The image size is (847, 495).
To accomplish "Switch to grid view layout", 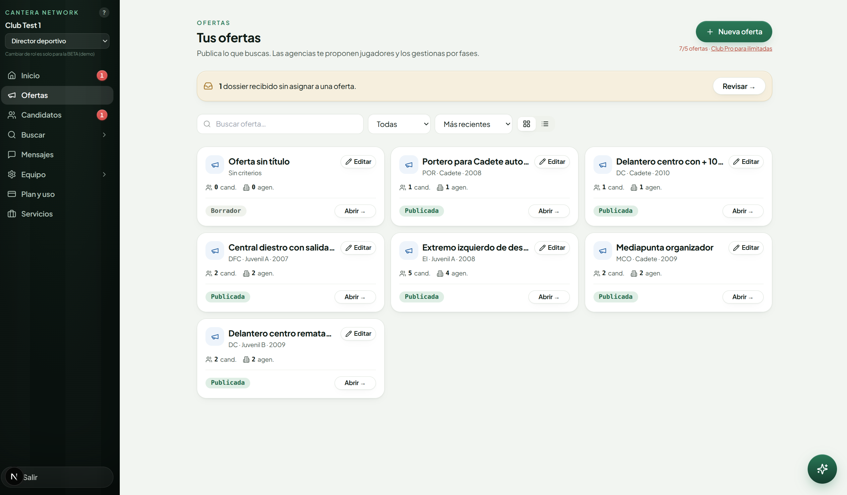I will (x=526, y=124).
